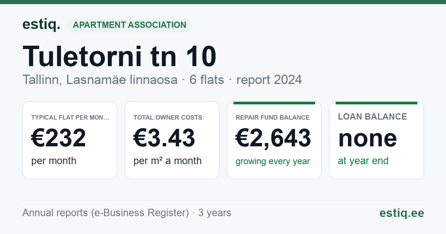The height and width of the screenshot is (234, 446).
Task: Open the Typical flat per month card
Action: point(70,140)
